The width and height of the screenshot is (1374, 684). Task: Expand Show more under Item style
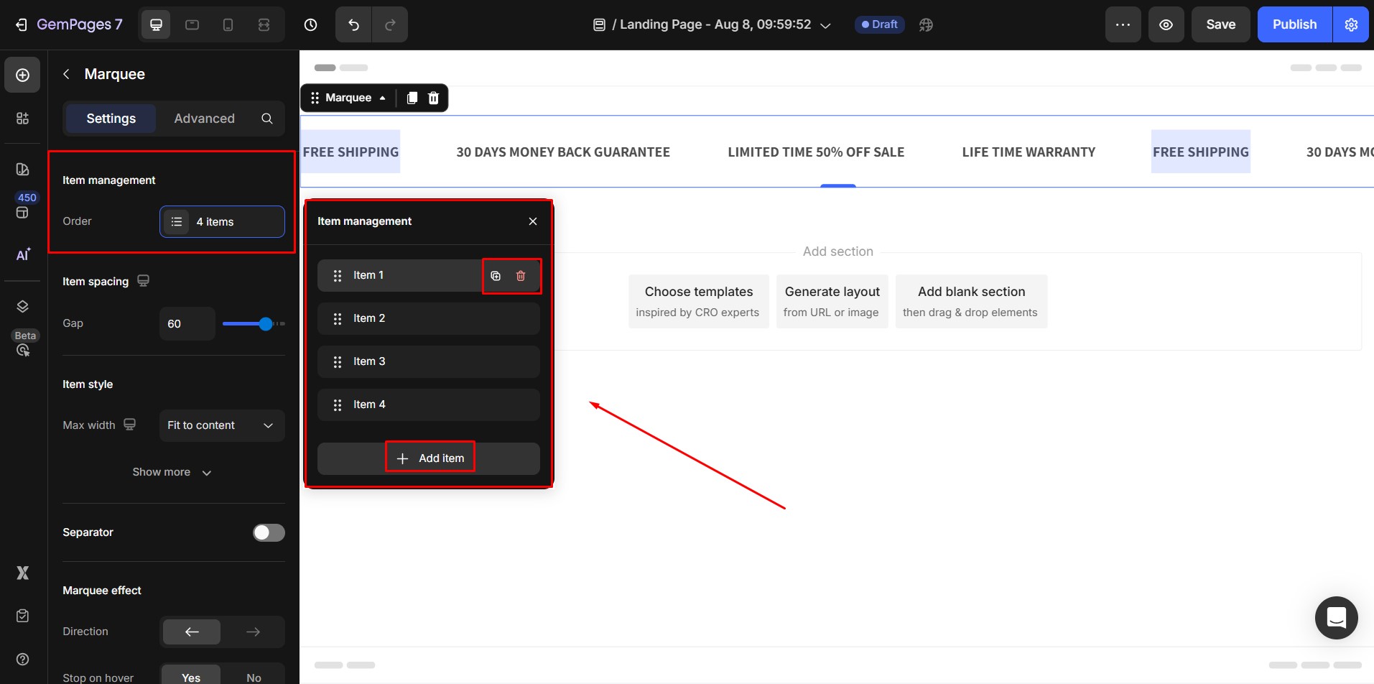[x=172, y=472]
